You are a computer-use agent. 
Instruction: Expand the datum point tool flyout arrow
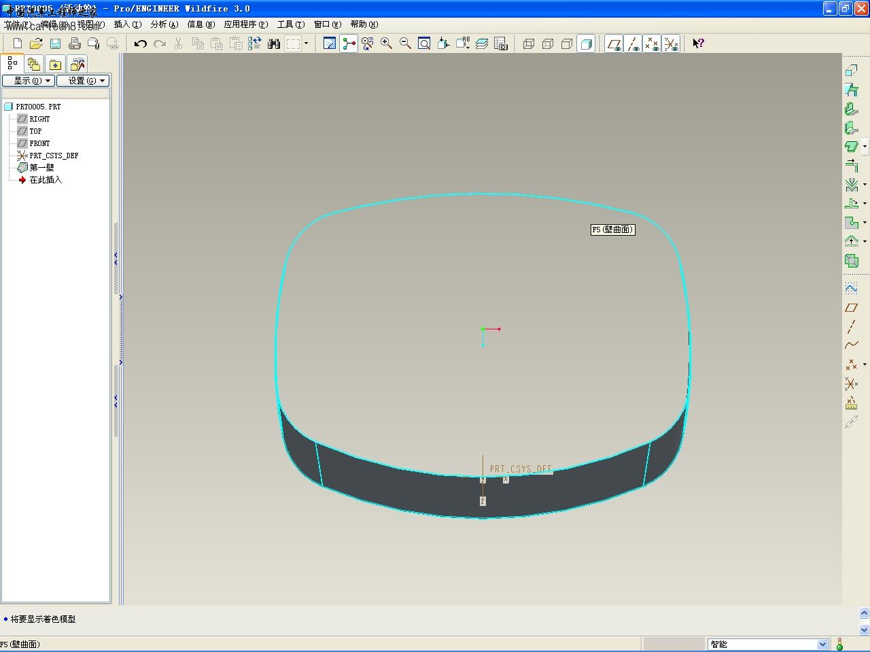865,365
